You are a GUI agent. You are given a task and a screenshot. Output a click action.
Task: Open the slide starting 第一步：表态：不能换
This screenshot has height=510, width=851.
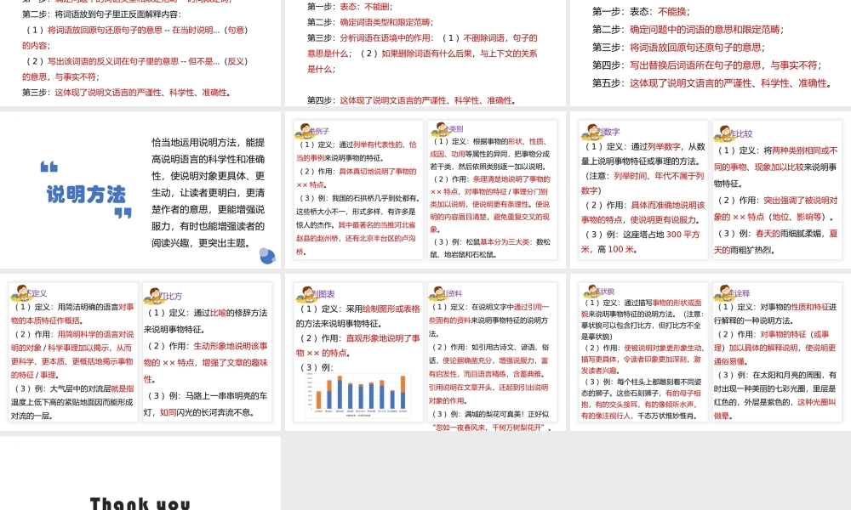coord(711,53)
